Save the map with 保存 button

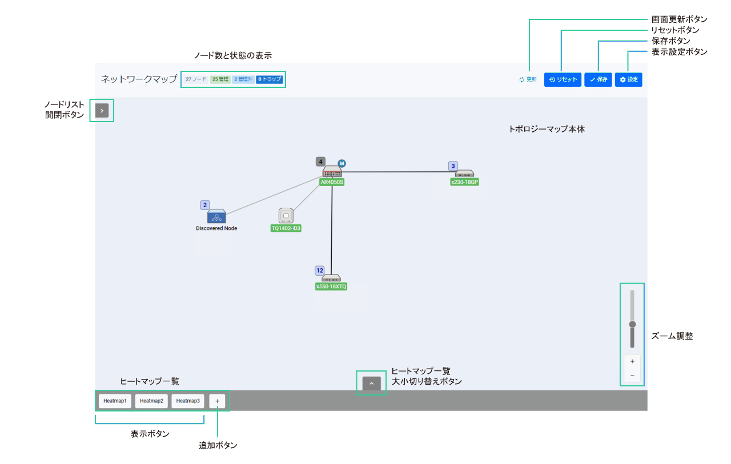598,79
